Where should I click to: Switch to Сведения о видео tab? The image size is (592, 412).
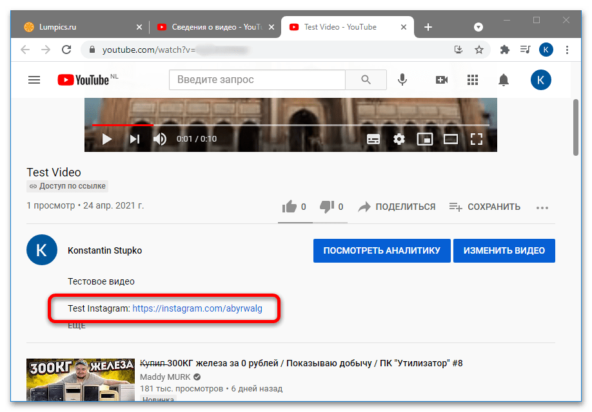pos(216,27)
